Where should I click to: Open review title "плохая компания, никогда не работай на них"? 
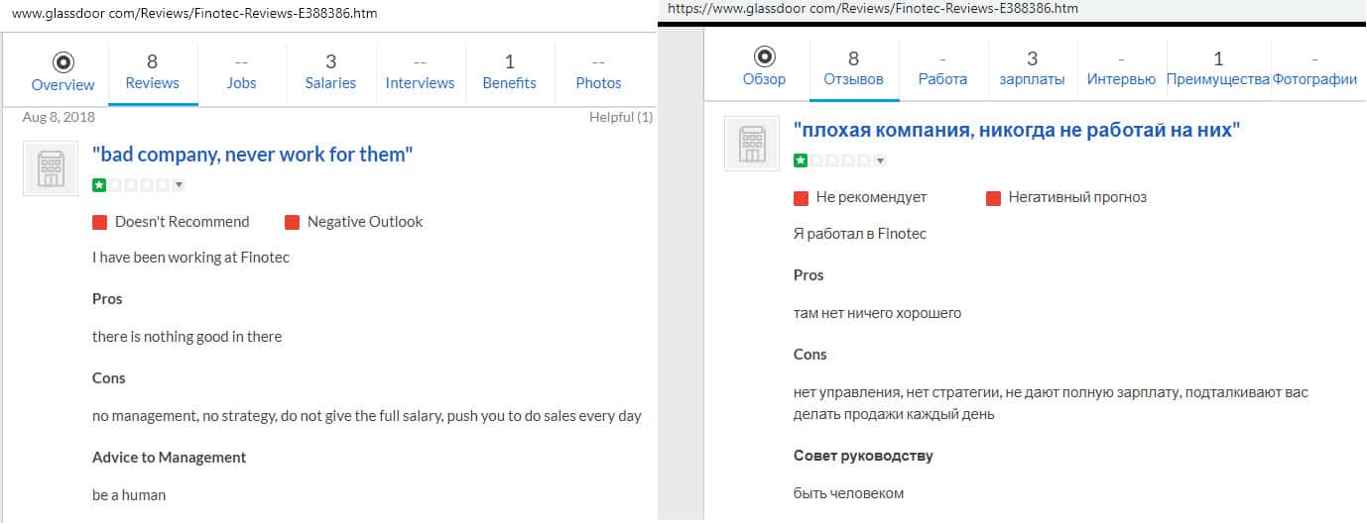click(x=1018, y=129)
